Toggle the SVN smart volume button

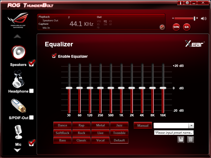point(176,27)
